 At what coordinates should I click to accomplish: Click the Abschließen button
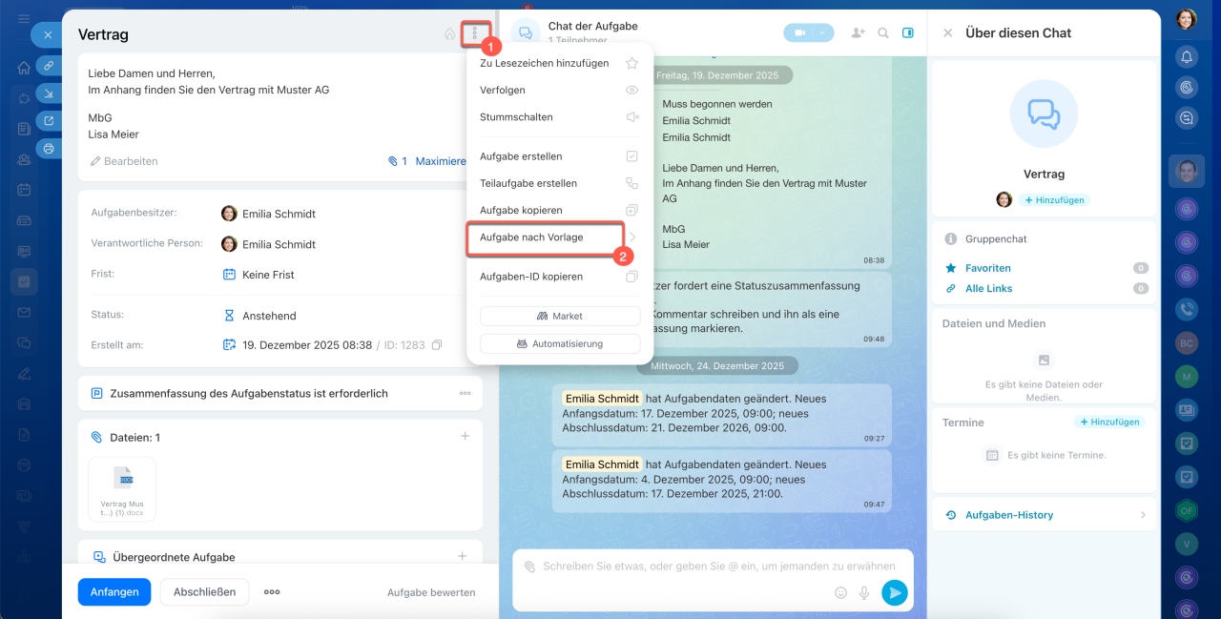coord(204,591)
